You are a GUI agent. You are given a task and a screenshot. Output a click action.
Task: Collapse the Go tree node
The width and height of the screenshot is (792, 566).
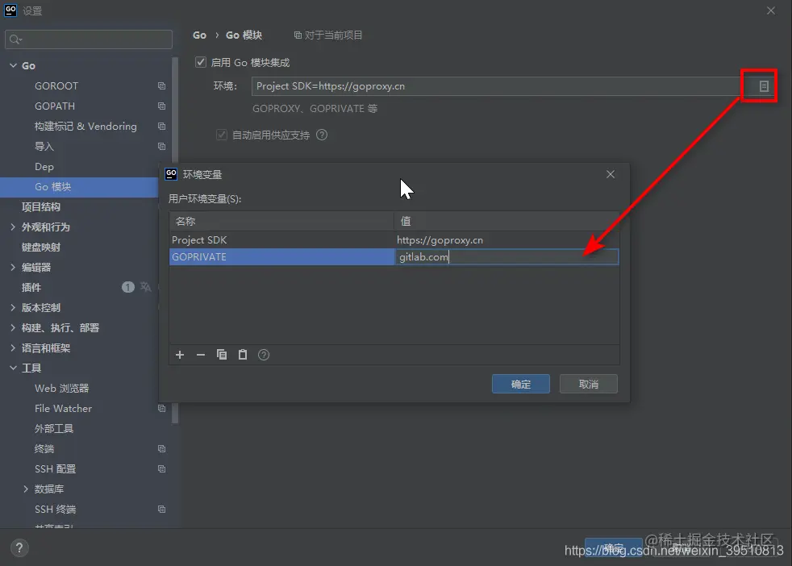13,65
